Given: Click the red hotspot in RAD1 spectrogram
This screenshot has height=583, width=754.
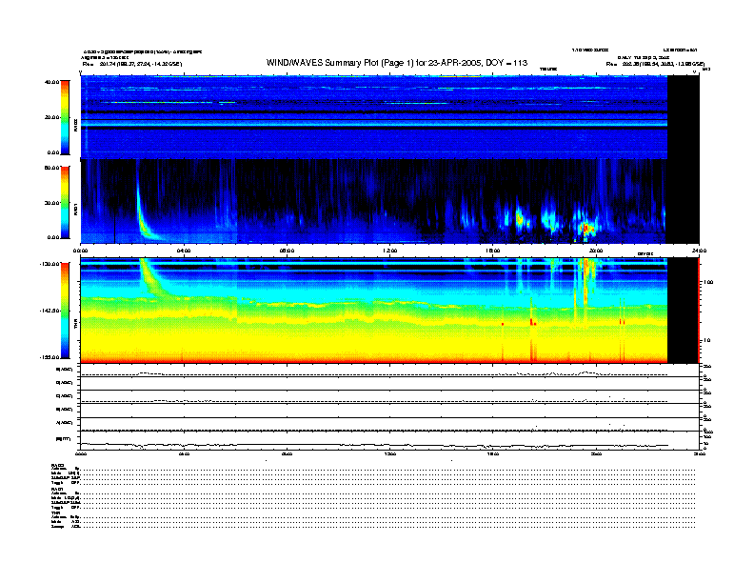Looking at the screenshot, I should tap(586, 228).
